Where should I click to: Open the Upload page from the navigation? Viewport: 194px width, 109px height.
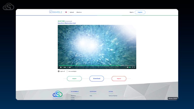(72, 12)
